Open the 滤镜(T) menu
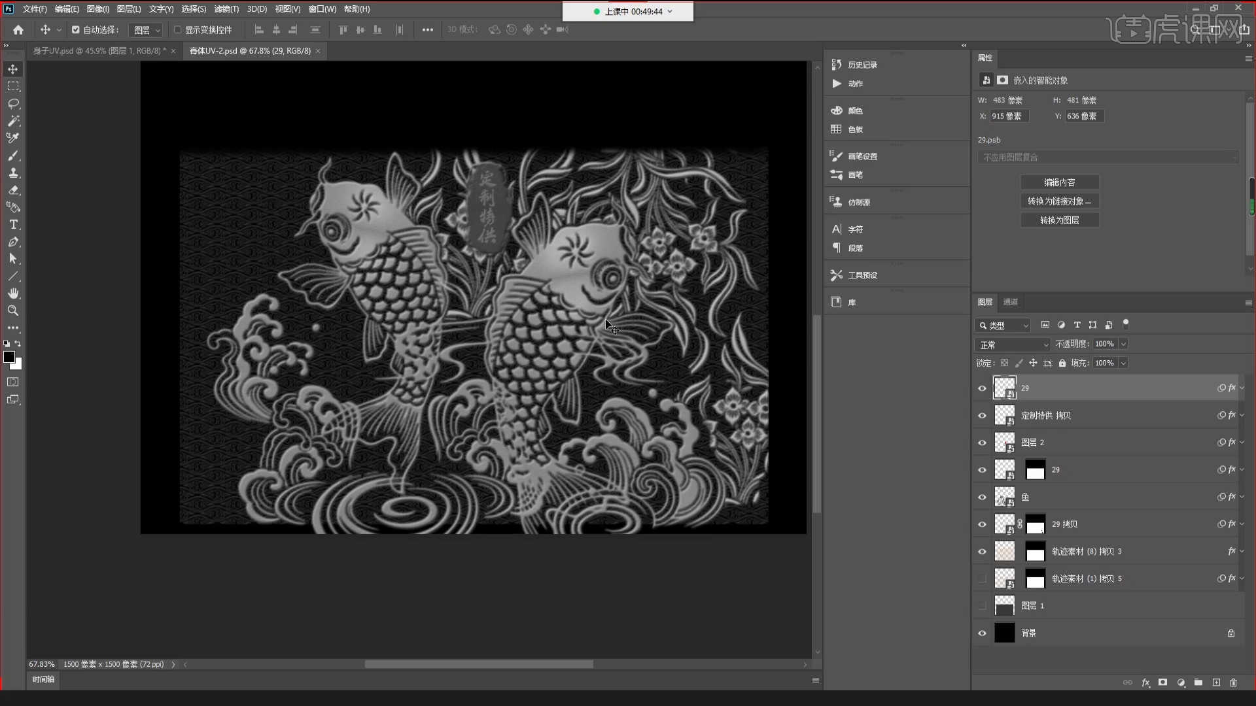The image size is (1256, 706). [x=226, y=9]
